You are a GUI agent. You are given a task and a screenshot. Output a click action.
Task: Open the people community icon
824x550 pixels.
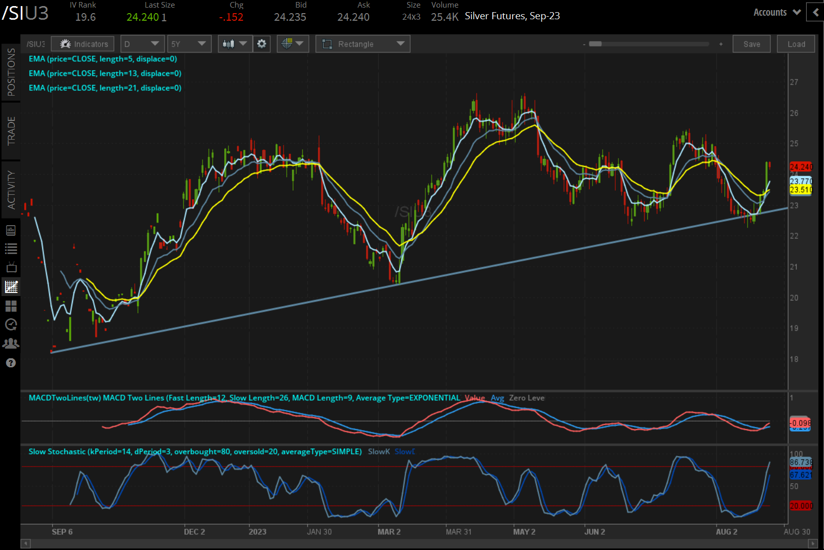(11, 344)
